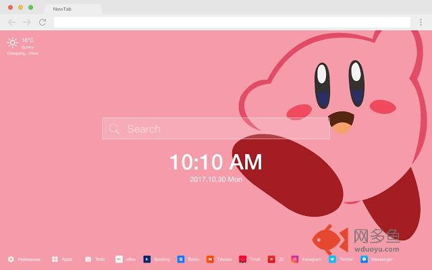Open Preferences gear icon

point(11,259)
